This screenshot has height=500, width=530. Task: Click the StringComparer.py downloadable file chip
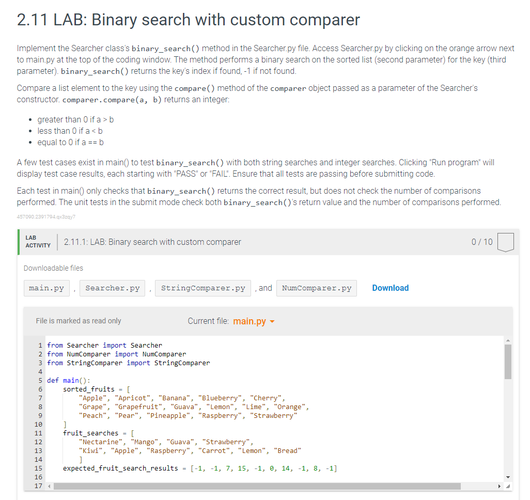click(203, 288)
